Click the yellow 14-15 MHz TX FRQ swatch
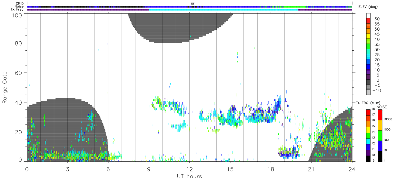Viewport: 396px width, 183px height. (x=368, y=129)
